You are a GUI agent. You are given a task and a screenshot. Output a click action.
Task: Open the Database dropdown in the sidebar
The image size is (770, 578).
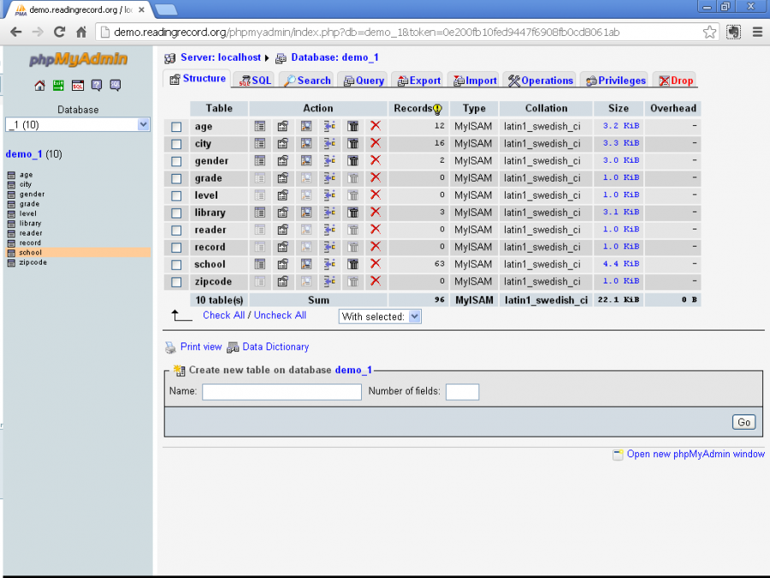click(78, 125)
